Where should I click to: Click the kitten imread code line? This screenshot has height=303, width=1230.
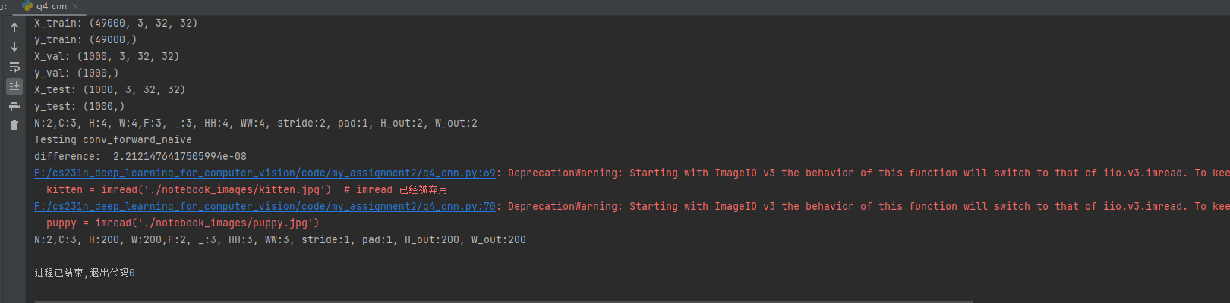[x=188, y=190]
